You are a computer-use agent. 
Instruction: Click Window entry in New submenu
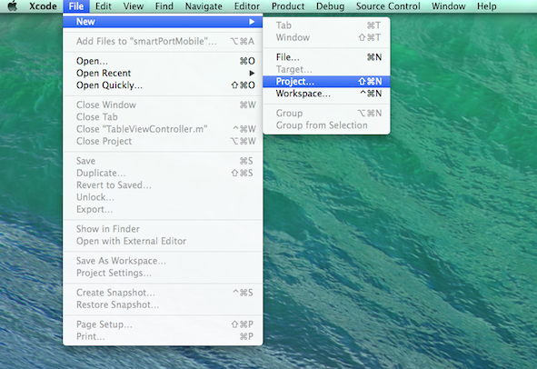326,37
